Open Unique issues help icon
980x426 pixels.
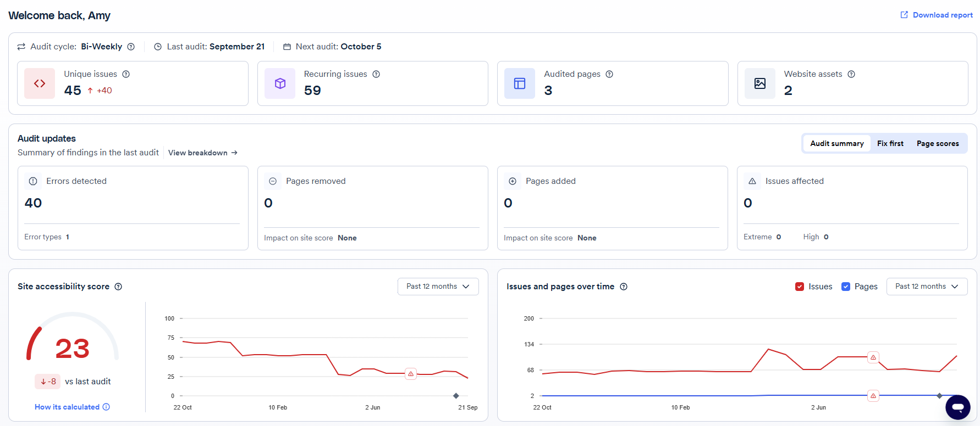pyautogui.click(x=126, y=74)
